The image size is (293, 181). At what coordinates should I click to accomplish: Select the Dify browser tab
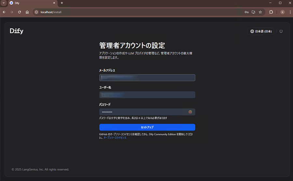click(x=31, y=3)
